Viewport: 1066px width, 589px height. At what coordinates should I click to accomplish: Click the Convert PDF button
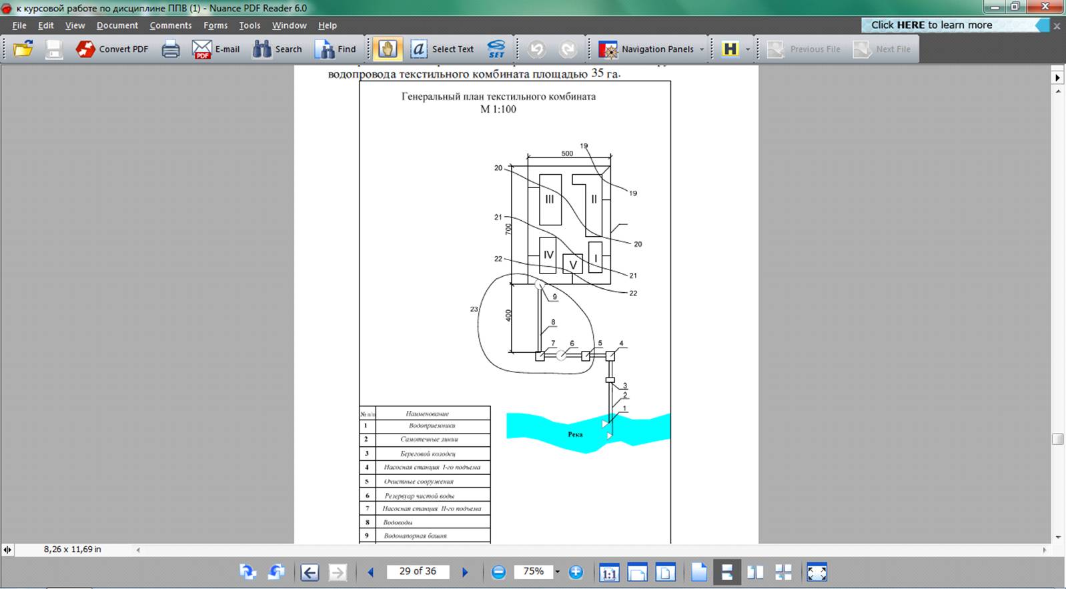click(x=112, y=49)
